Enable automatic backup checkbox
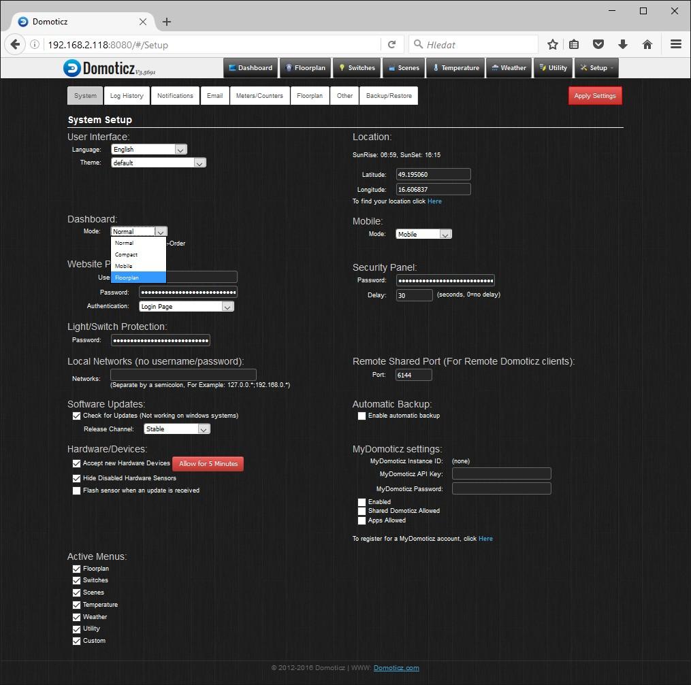The height and width of the screenshot is (685, 691). point(361,416)
